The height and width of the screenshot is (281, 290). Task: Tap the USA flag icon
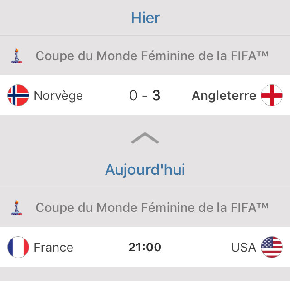tap(272, 247)
